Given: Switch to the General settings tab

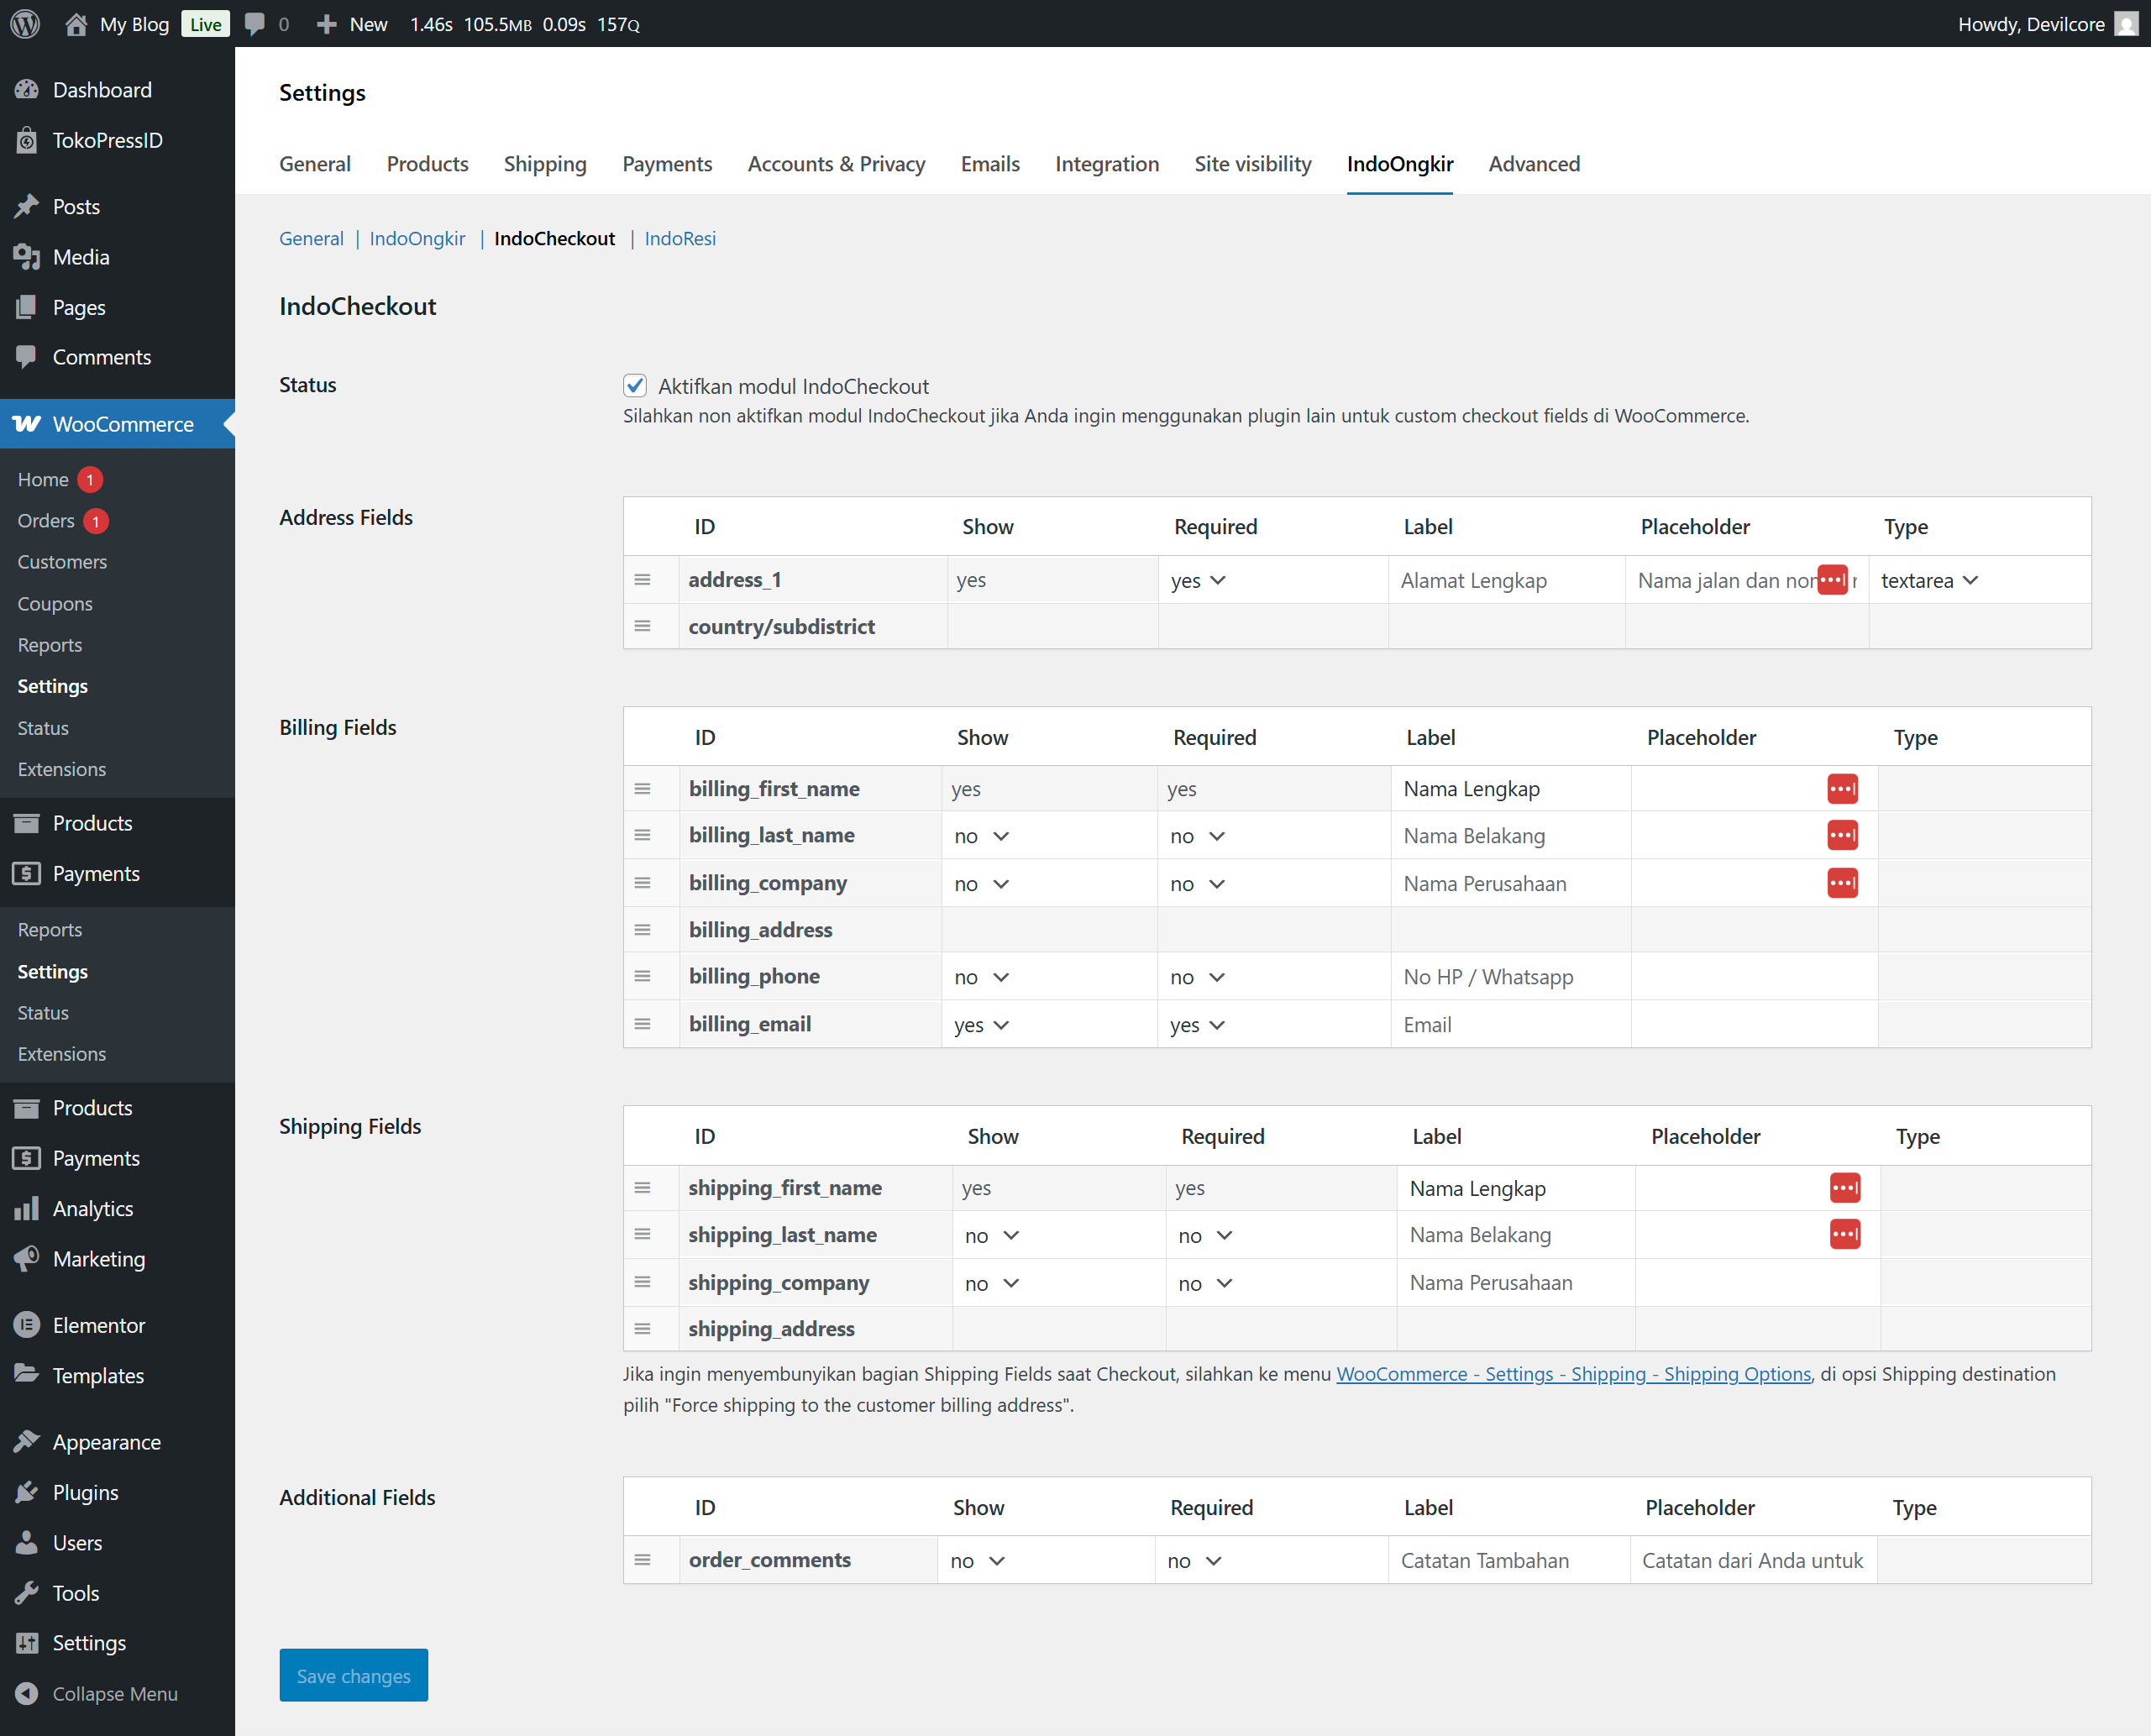Looking at the screenshot, I should click(315, 164).
